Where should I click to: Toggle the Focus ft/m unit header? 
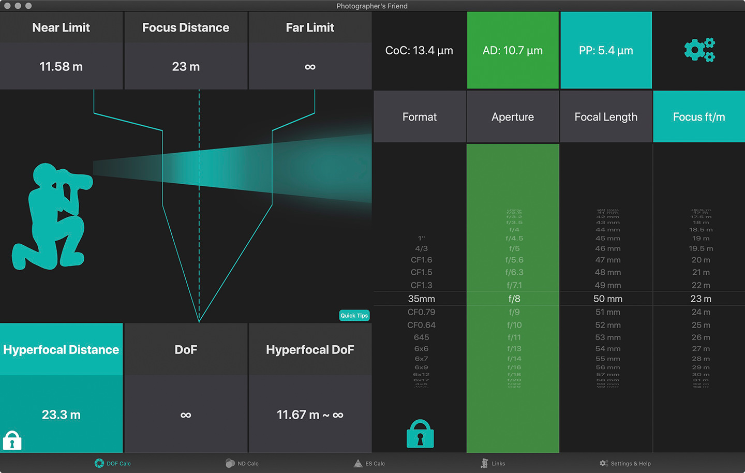[699, 117]
